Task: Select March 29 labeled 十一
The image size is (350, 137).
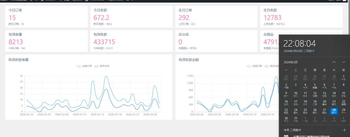Action: pos(344,111)
